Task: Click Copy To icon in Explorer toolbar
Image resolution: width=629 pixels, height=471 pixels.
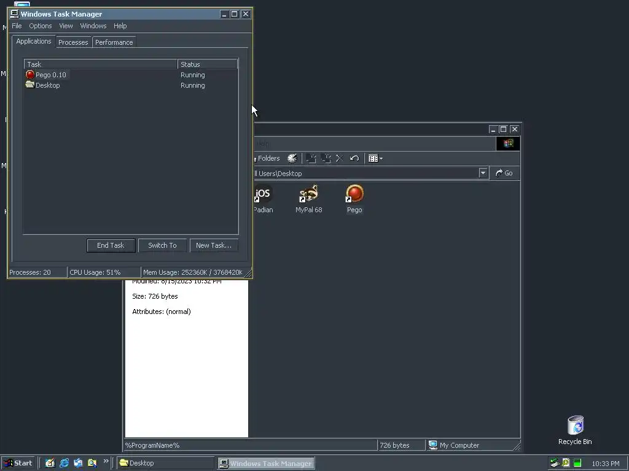Action: (326, 159)
